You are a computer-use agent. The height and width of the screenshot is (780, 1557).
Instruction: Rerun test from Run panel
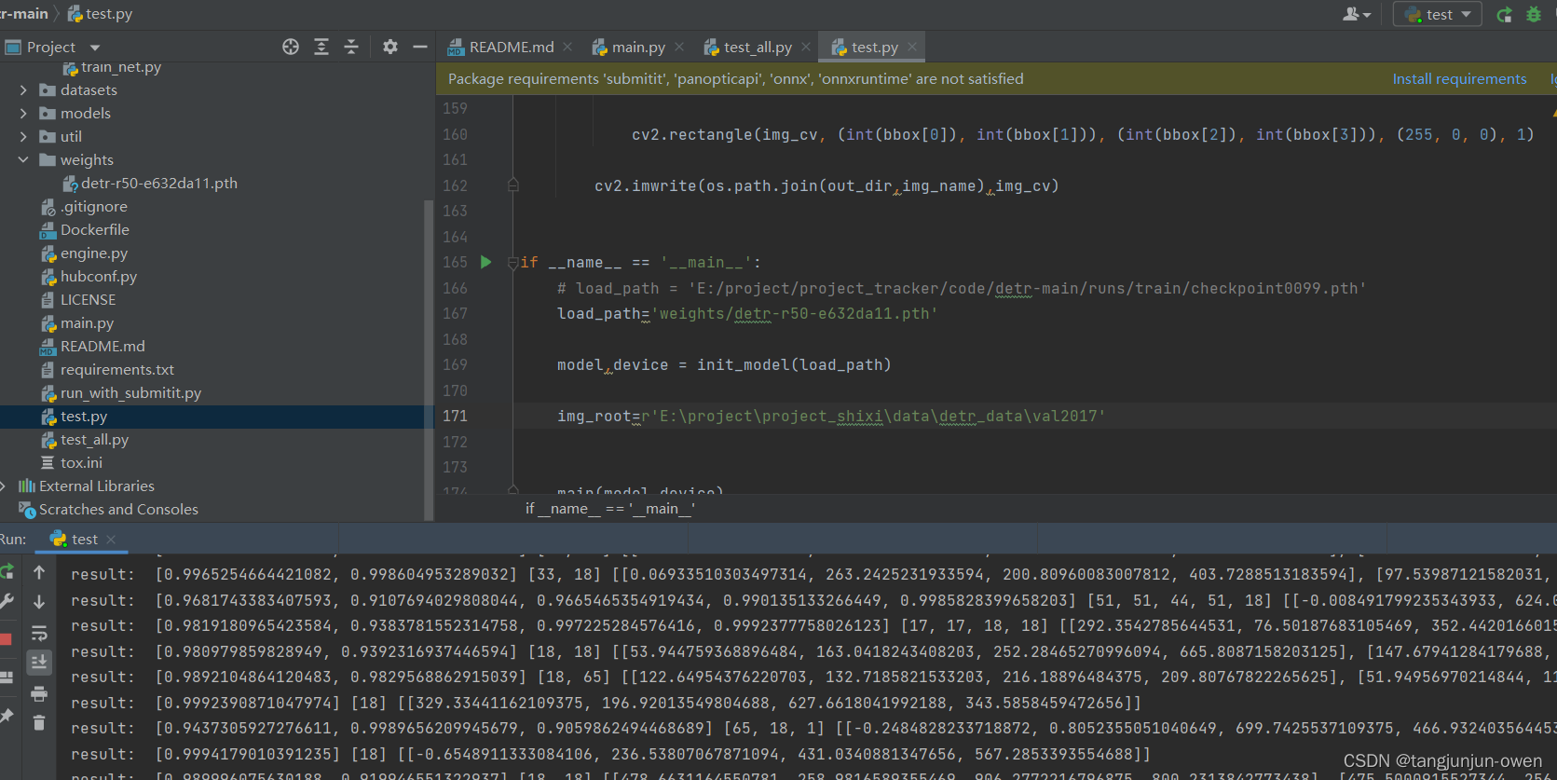click(x=7, y=571)
